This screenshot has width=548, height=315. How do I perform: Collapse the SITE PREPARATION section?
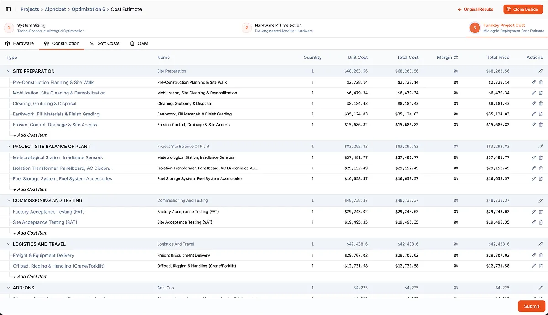8,71
